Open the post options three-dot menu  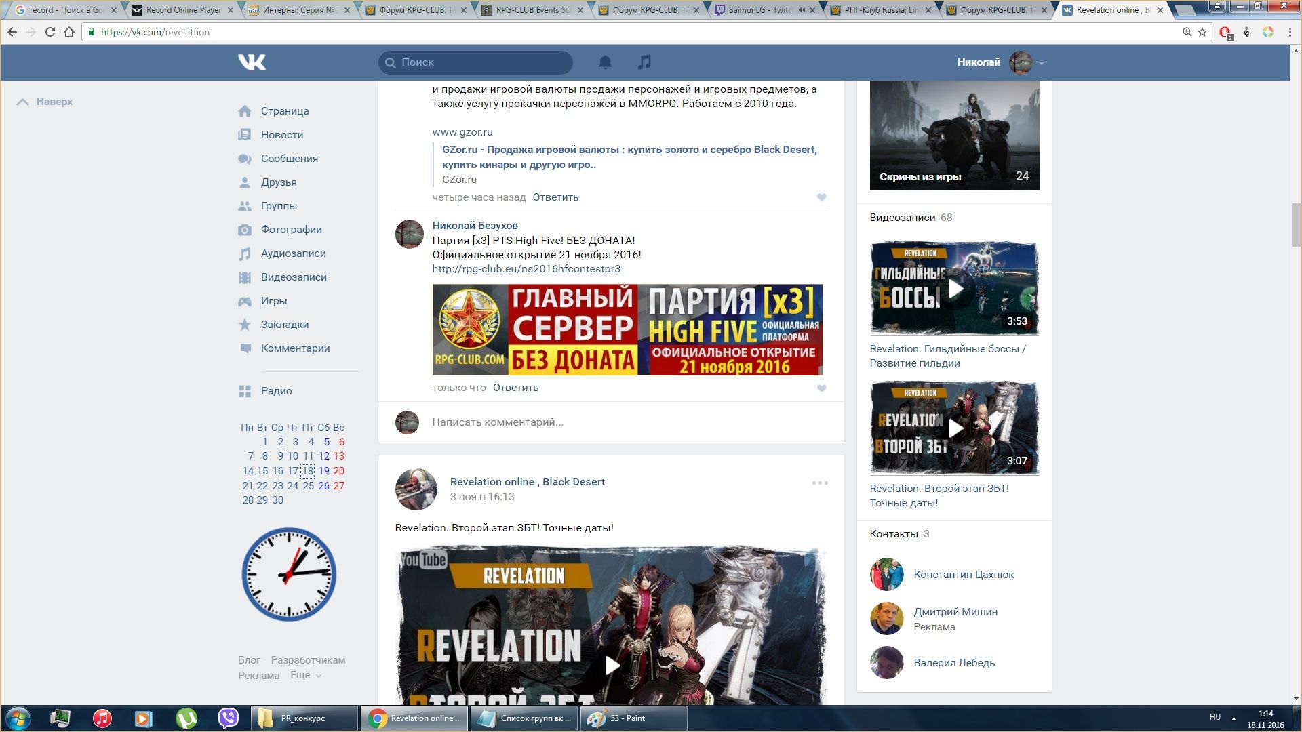pos(820,483)
